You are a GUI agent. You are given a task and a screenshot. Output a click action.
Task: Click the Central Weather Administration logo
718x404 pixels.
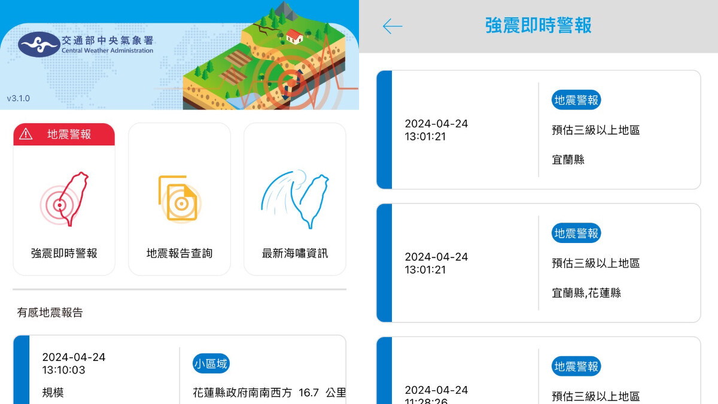[39, 44]
